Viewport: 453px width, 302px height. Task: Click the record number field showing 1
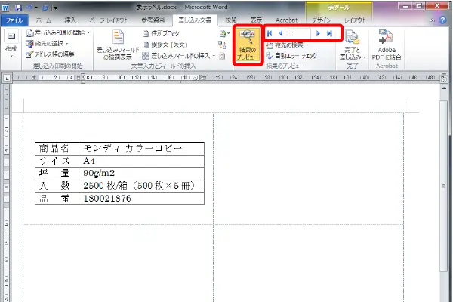point(299,33)
